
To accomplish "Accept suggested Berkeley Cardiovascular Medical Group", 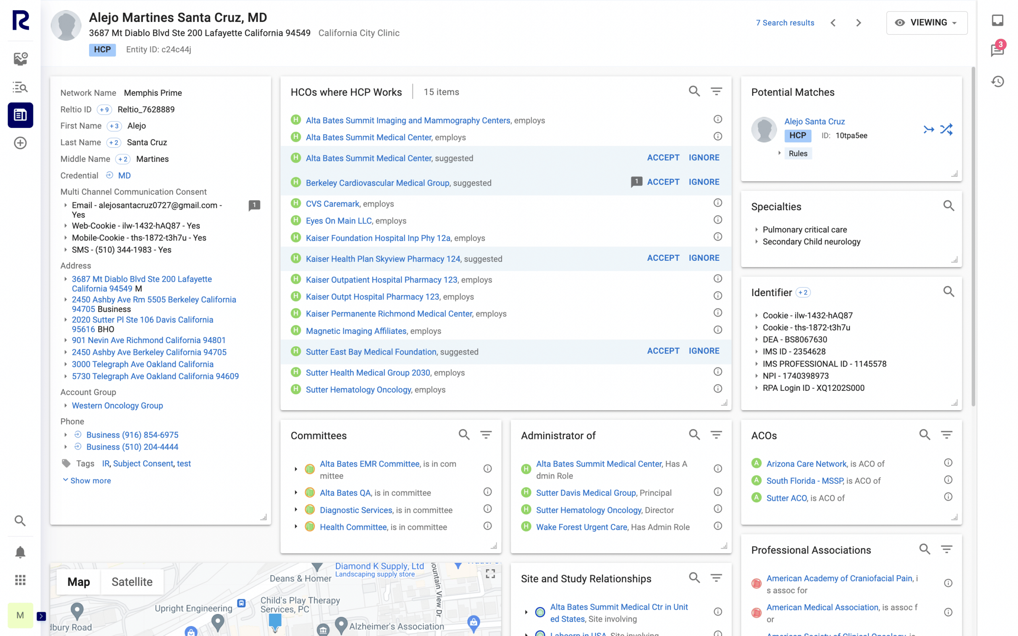I will 663,182.
